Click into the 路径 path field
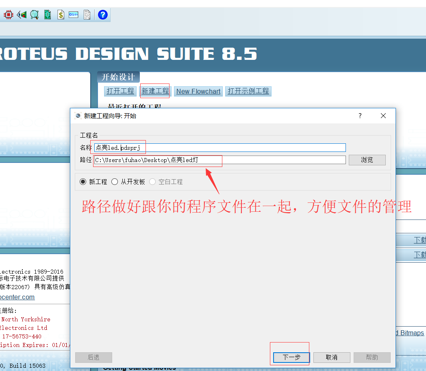This screenshot has height=371, width=426. tap(220, 160)
